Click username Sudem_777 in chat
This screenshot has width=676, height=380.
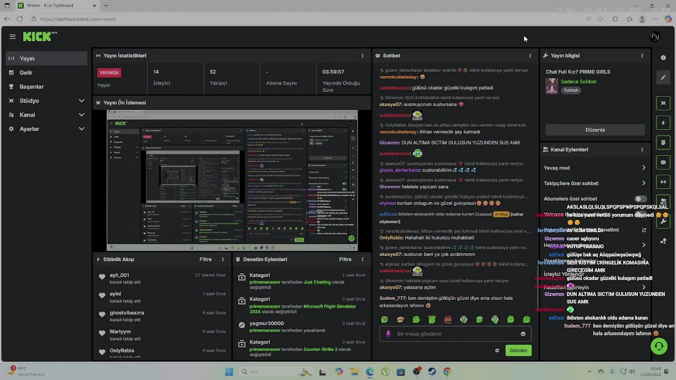392,298
